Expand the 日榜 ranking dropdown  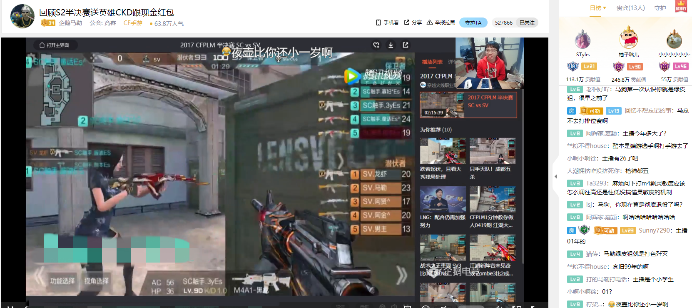tap(598, 8)
